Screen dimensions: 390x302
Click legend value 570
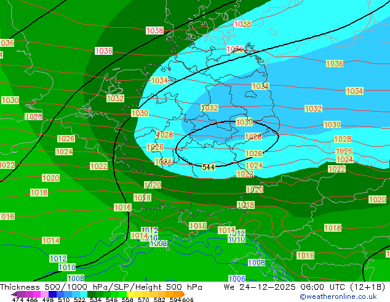point(143,300)
